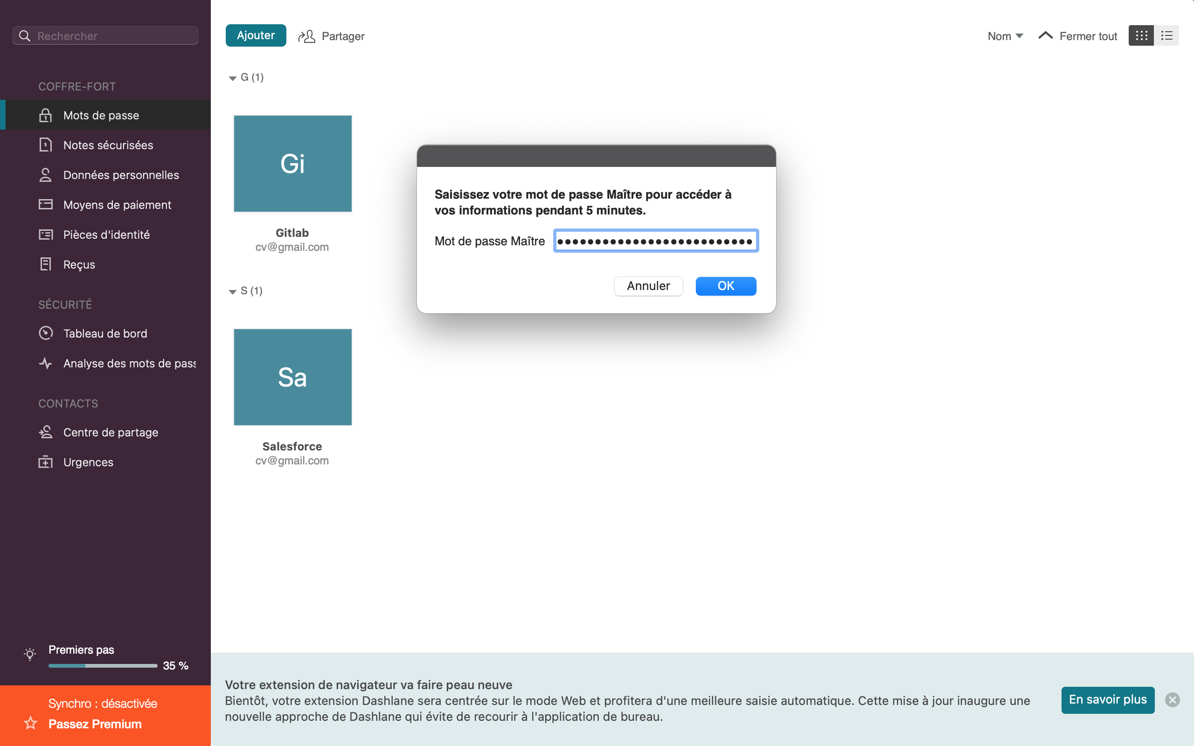The image size is (1194, 746).
Task: Click the Centre de partage icon
Action: (x=45, y=432)
